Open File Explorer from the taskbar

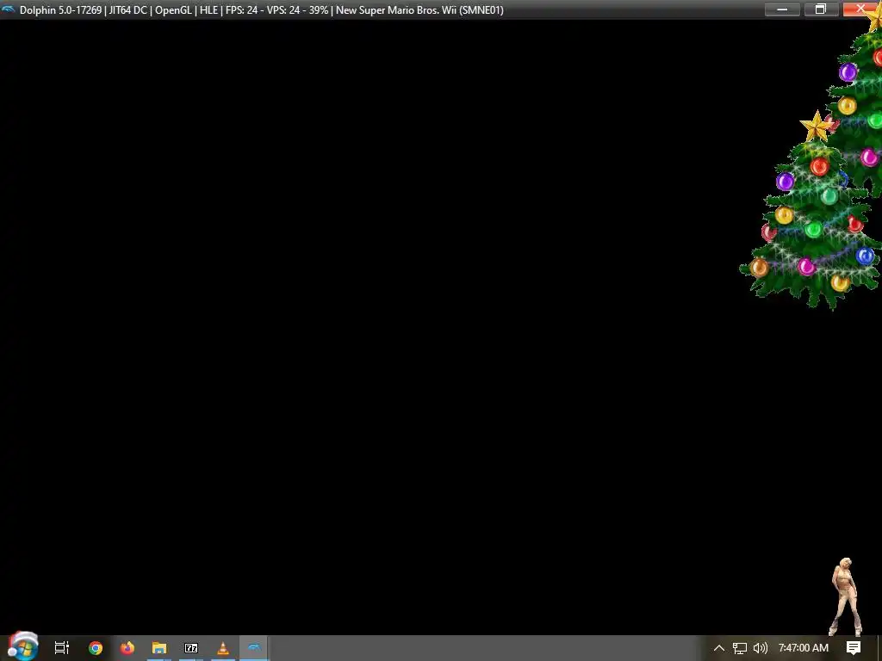(159, 648)
